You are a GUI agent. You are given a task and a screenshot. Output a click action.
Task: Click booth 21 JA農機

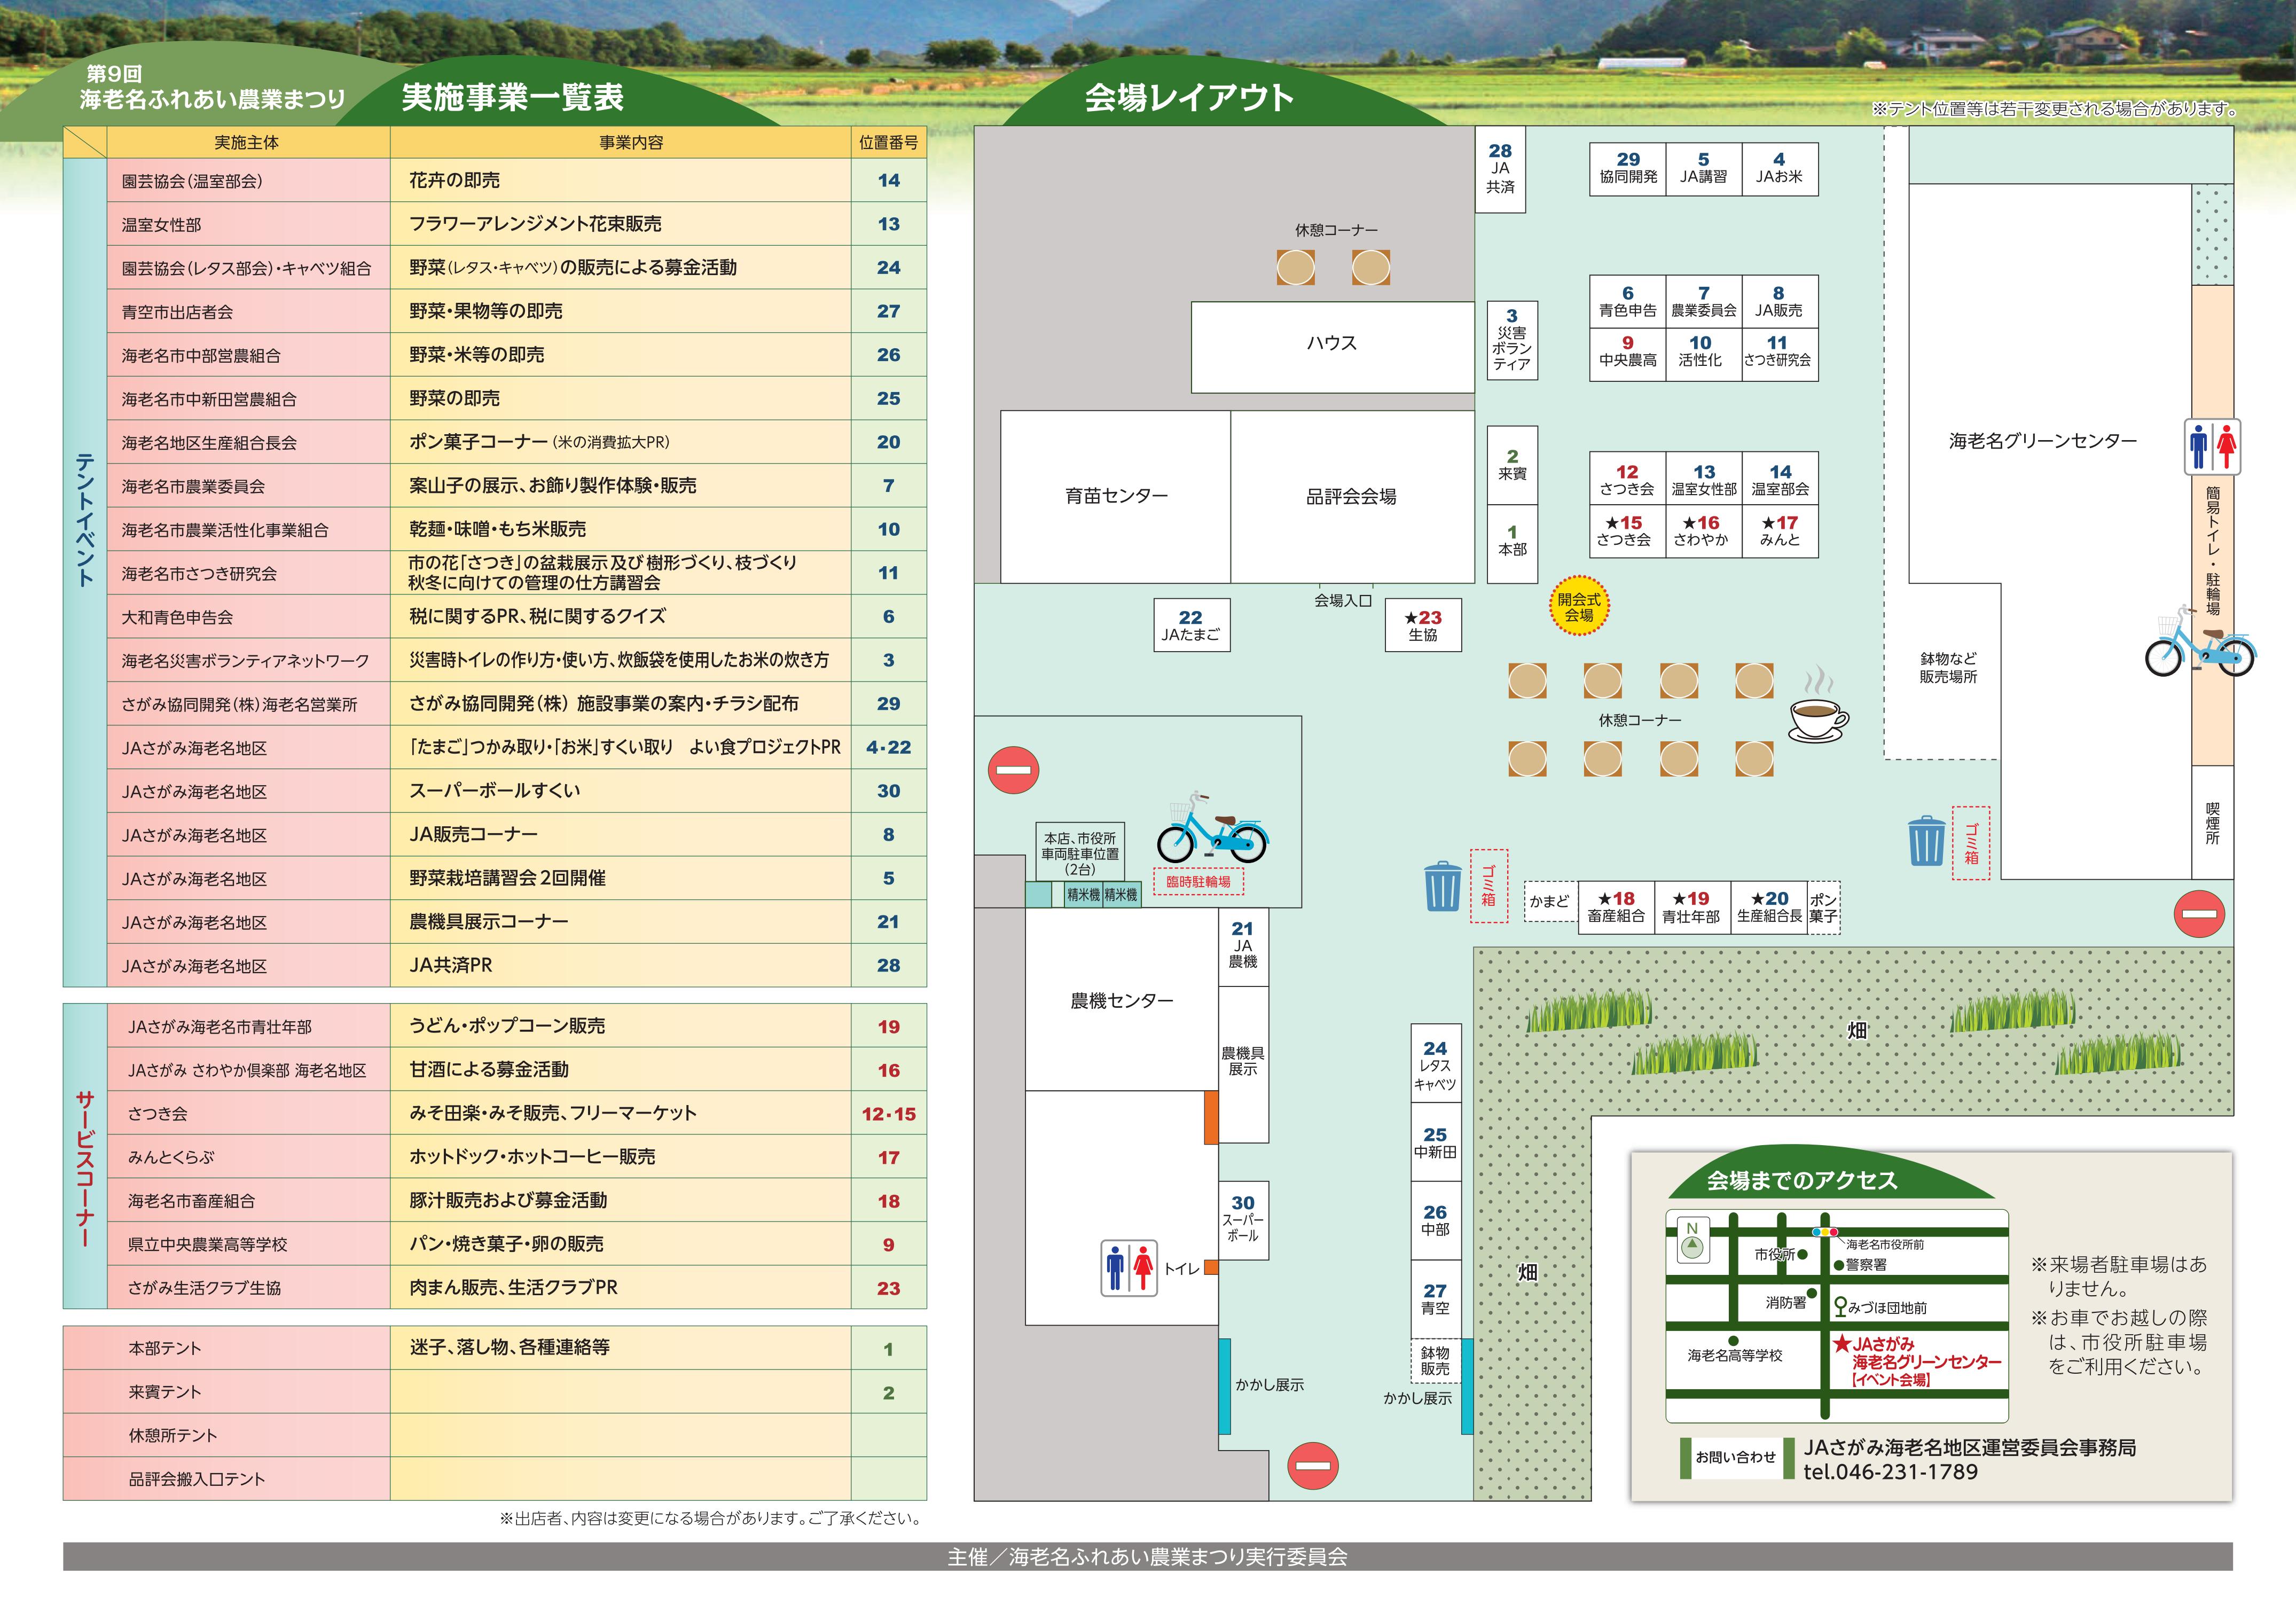pyautogui.click(x=1243, y=947)
